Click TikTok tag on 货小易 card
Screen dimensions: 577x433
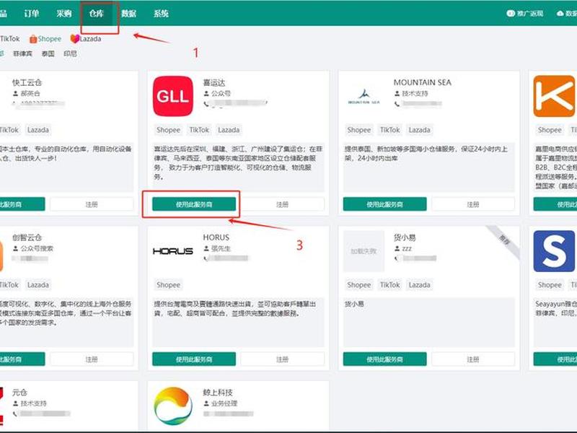[x=389, y=285]
